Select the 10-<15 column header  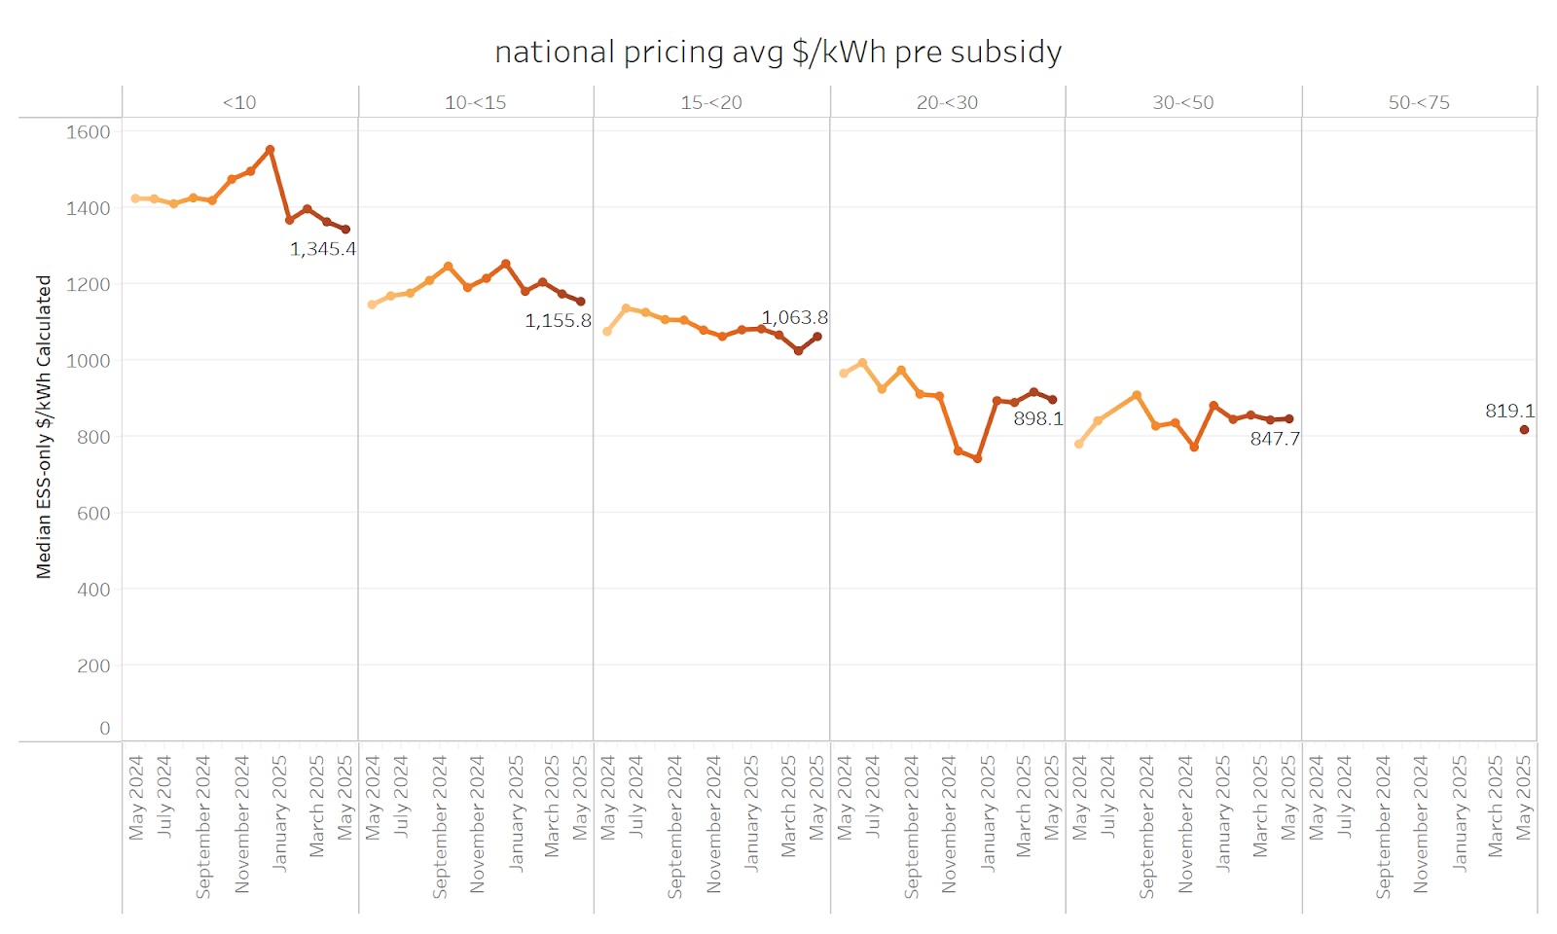tap(475, 102)
